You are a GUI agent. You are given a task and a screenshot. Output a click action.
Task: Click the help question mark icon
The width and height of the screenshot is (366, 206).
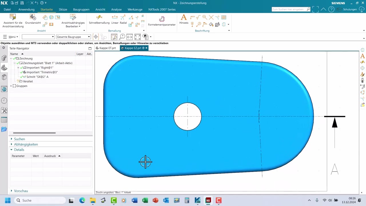point(331,9)
